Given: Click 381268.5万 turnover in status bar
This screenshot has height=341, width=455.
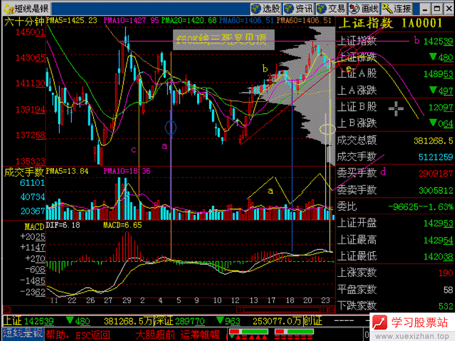Looking at the screenshot, I should (x=128, y=321).
